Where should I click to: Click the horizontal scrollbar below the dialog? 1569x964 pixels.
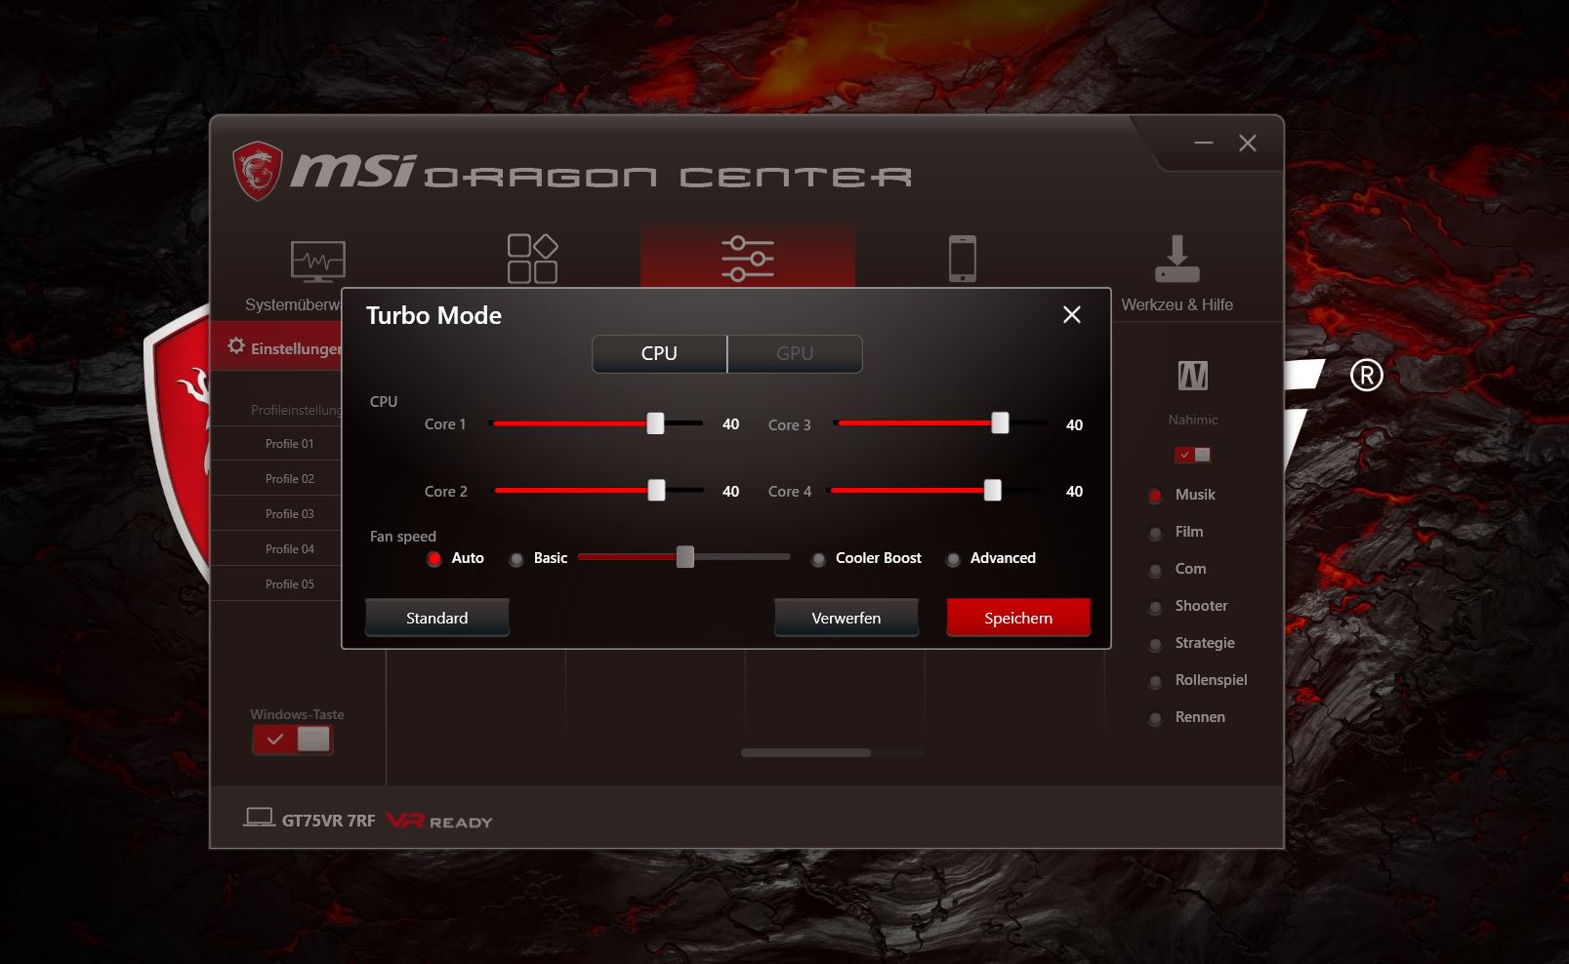[805, 752]
